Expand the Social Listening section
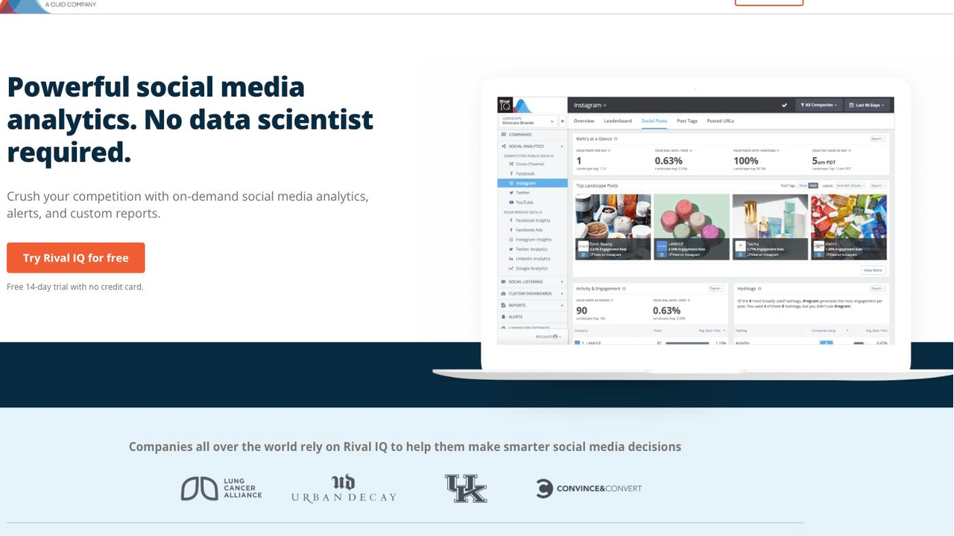The image size is (954, 536). 532,282
